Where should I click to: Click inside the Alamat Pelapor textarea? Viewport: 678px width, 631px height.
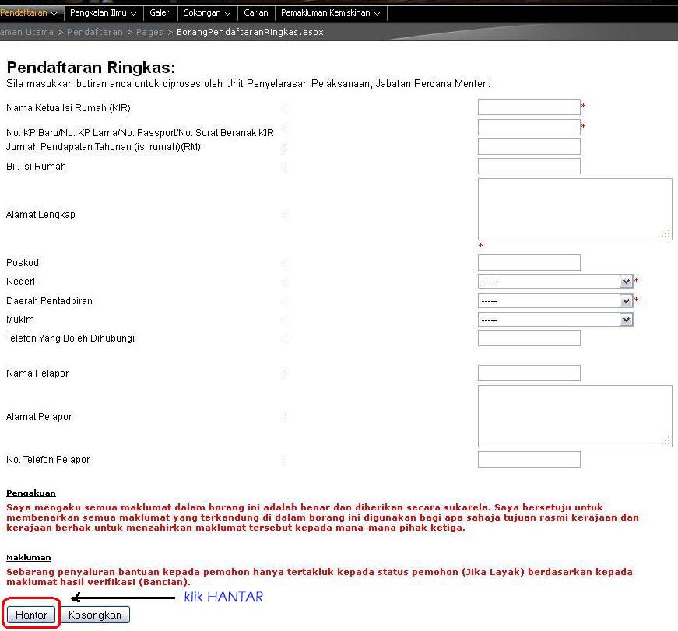pos(574,416)
